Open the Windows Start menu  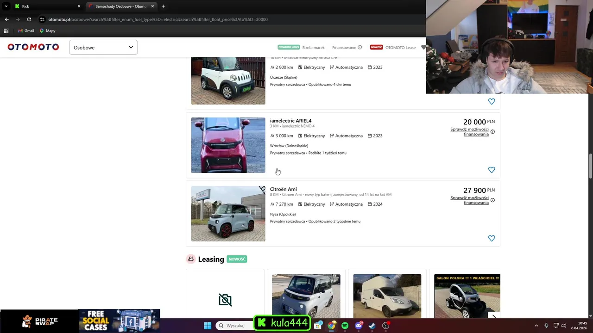click(x=208, y=326)
